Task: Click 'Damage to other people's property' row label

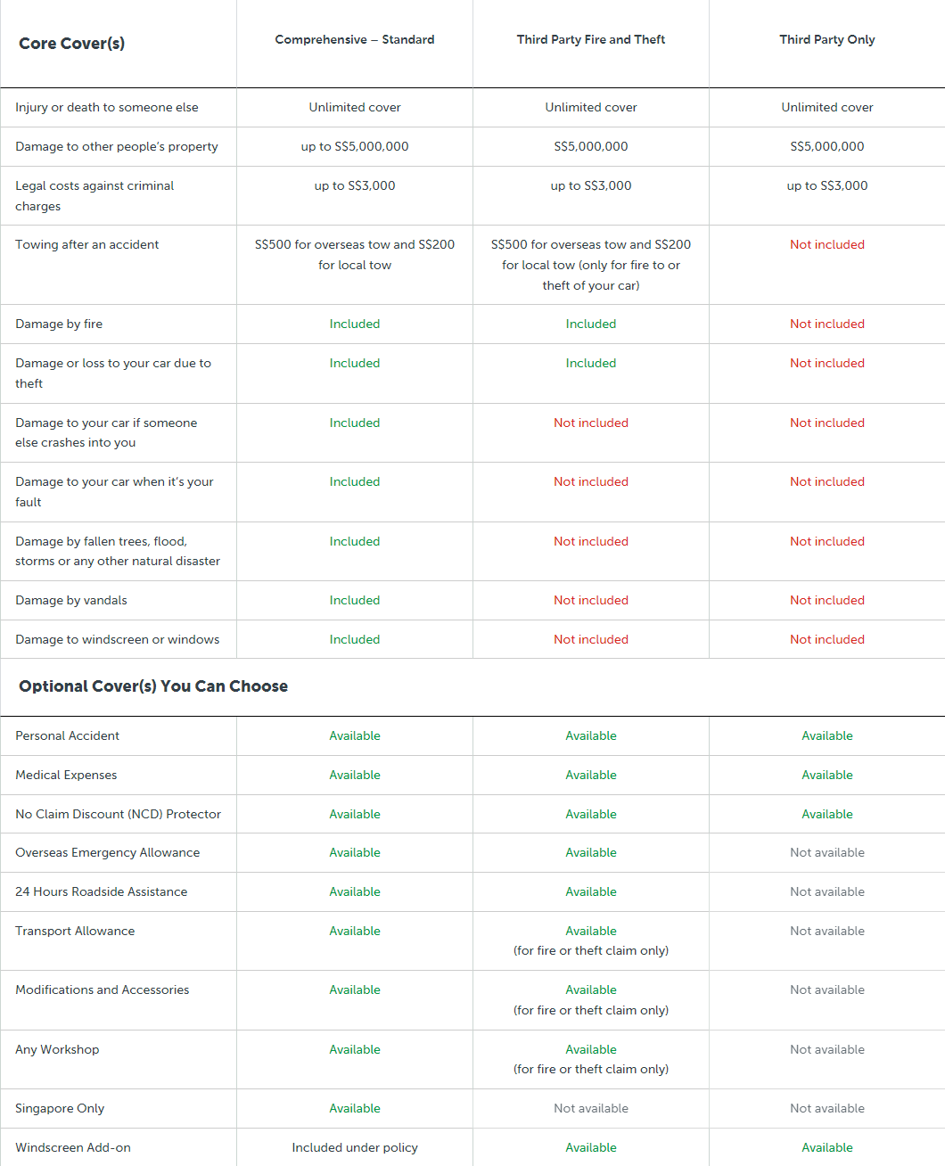Action: [x=117, y=146]
